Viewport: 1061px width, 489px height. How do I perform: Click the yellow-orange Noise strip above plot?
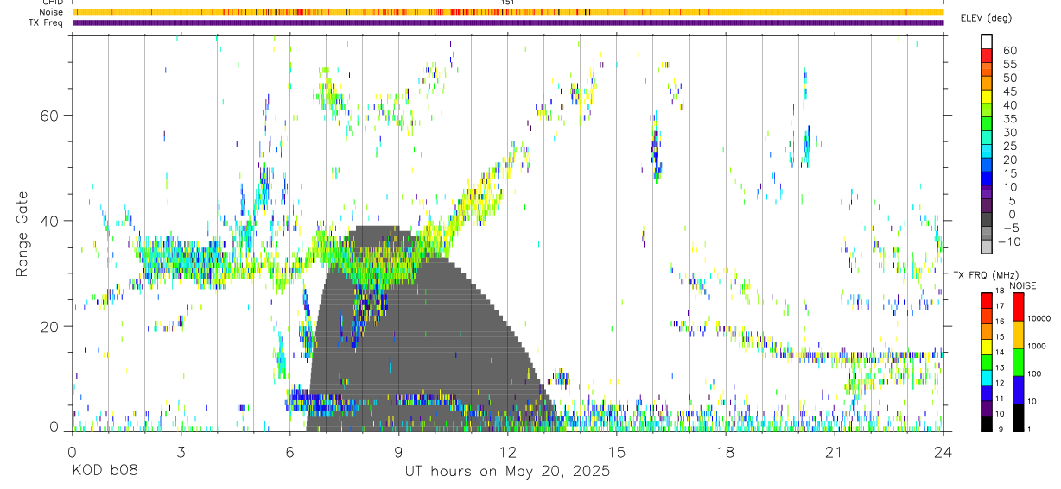(508, 12)
